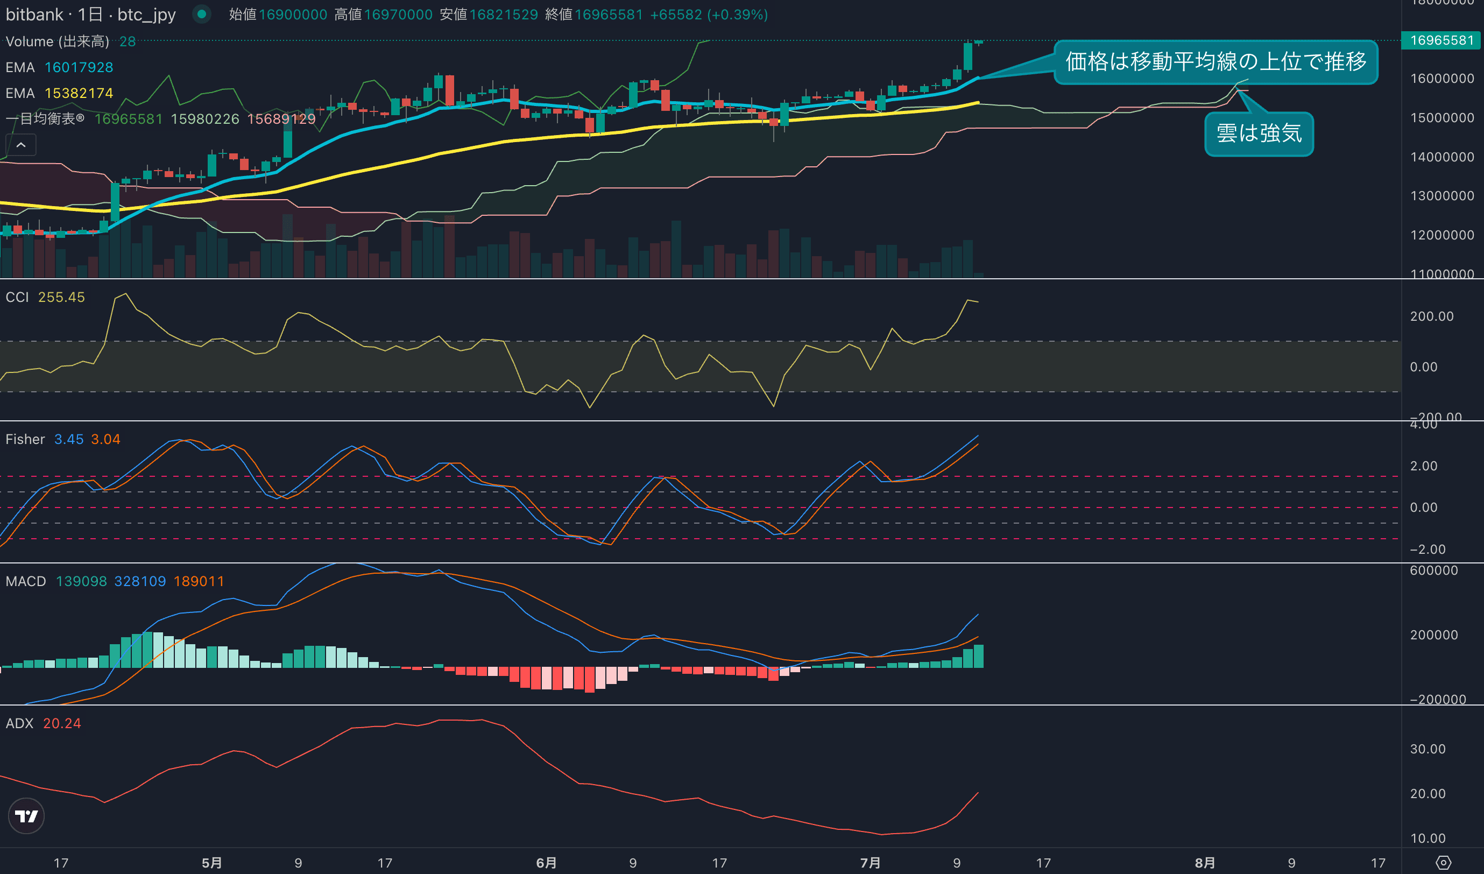
Task: Click the Fisher indicator label
Action: click(x=25, y=439)
